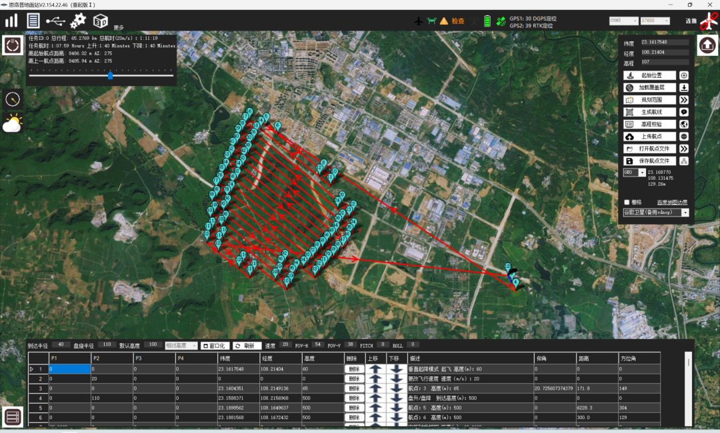Enable the 栅格 grid checkbox
720x433 pixels.
(x=627, y=202)
